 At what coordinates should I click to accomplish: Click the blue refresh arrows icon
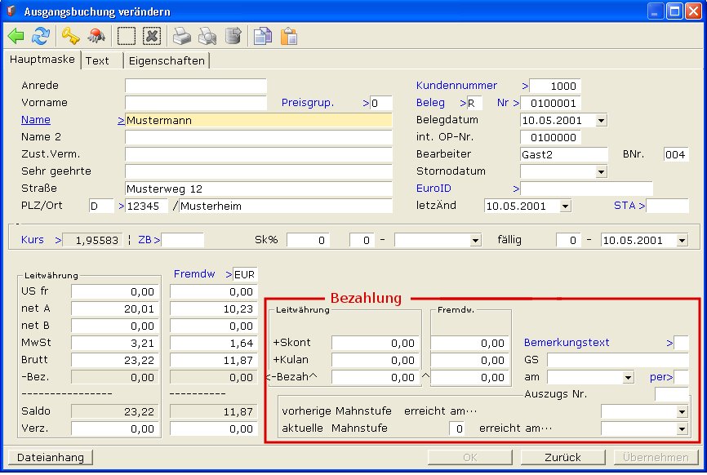(x=41, y=36)
